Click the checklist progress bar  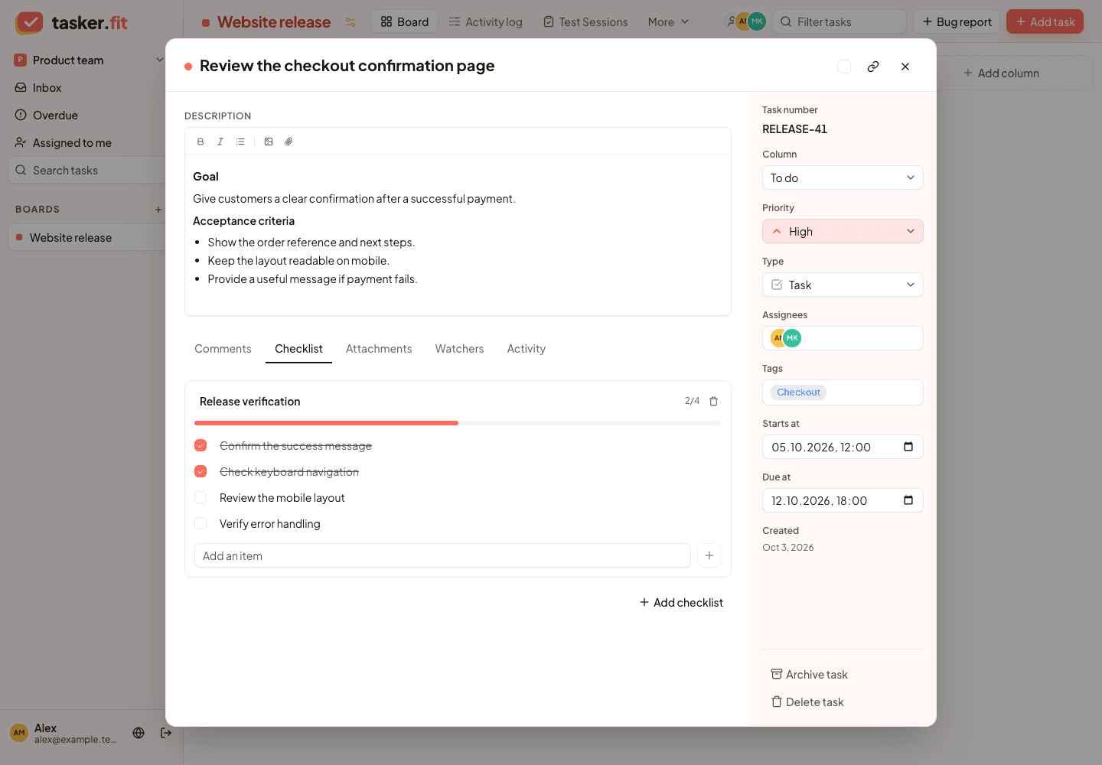pyautogui.click(x=458, y=423)
